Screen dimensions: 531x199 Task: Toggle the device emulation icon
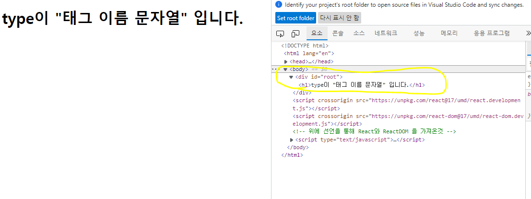[295, 34]
